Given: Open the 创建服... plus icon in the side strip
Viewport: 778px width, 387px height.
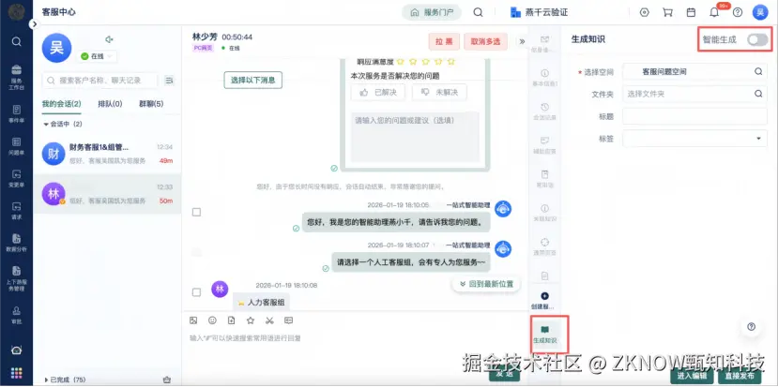Looking at the screenshot, I should (545, 300).
